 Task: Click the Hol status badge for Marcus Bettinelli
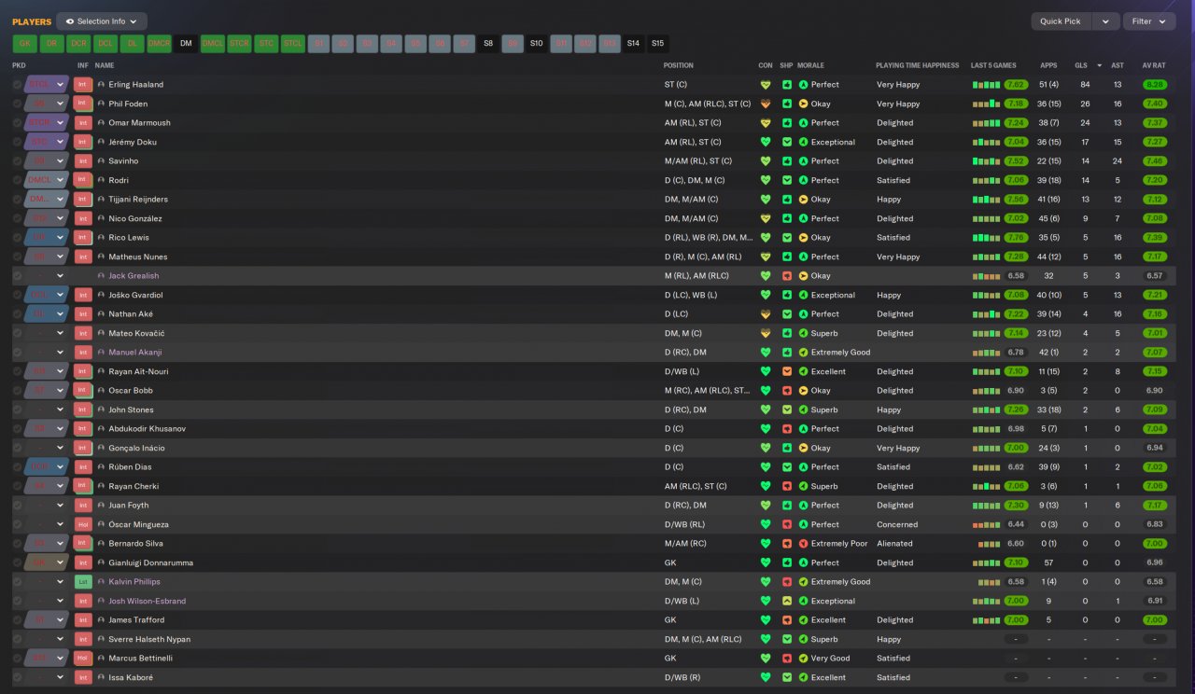click(x=83, y=659)
